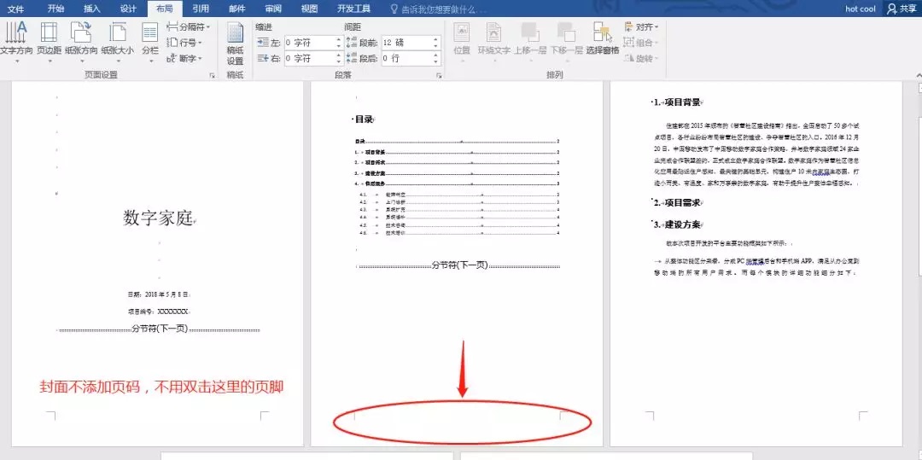Click the 页边距 margins icon
The image size is (922, 460).
[x=49, y=38]
